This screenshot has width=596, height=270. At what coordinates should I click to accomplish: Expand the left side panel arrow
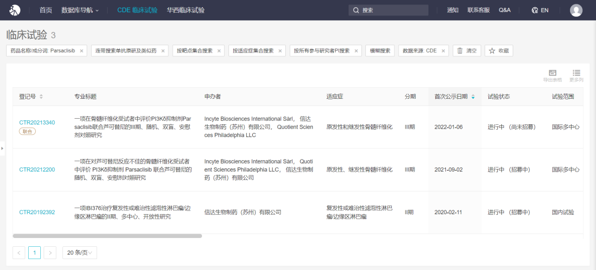point(2,149)
